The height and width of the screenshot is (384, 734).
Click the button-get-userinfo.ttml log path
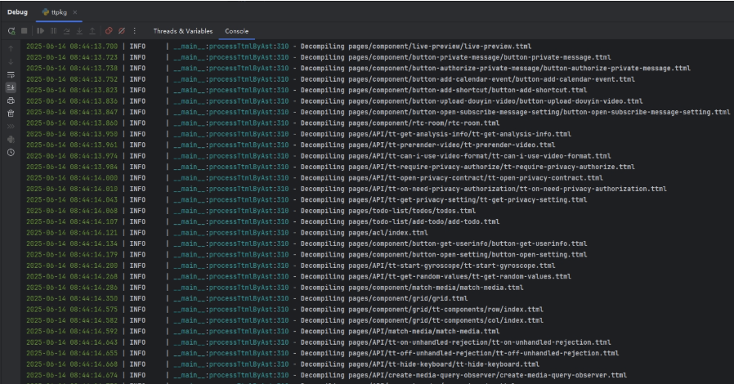point(468,243)
